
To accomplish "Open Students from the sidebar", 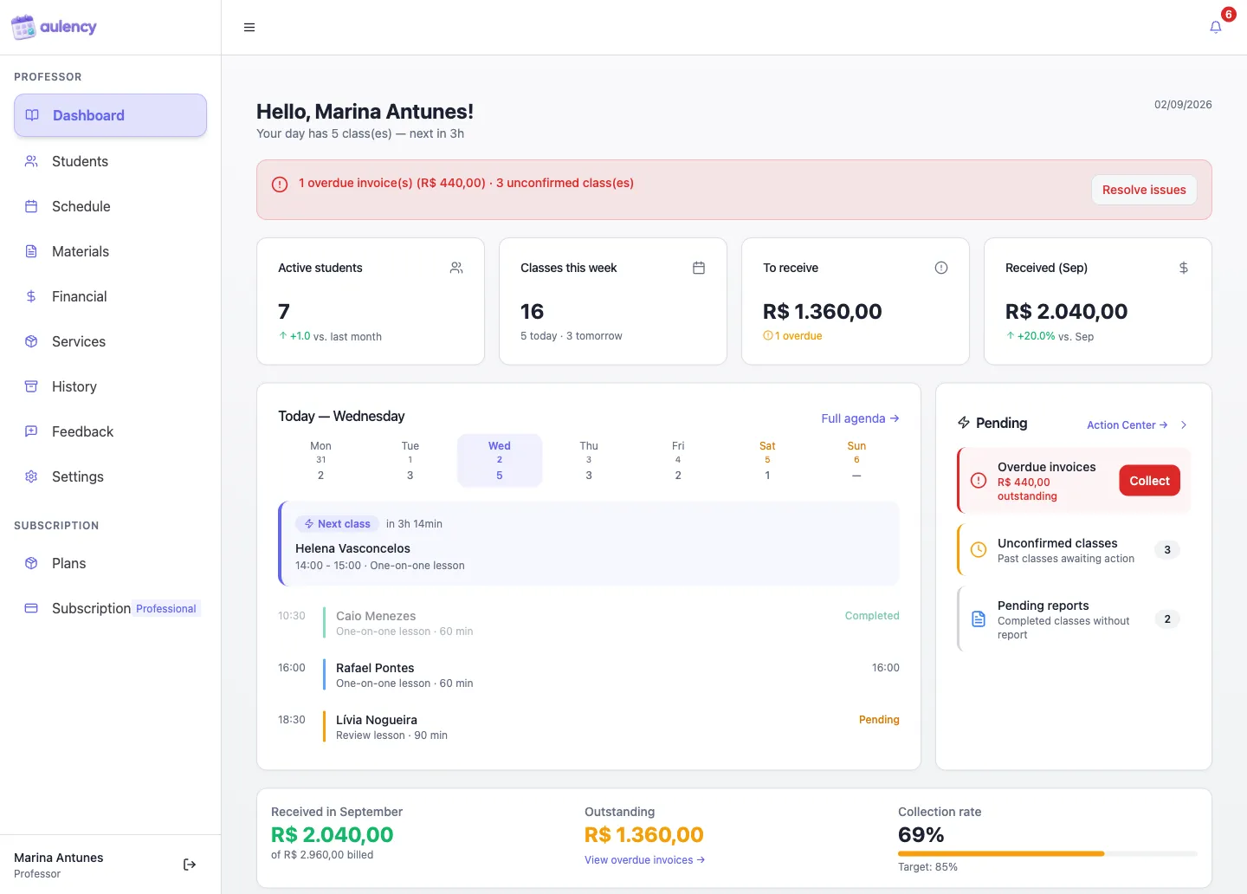I will click(110, 161).
